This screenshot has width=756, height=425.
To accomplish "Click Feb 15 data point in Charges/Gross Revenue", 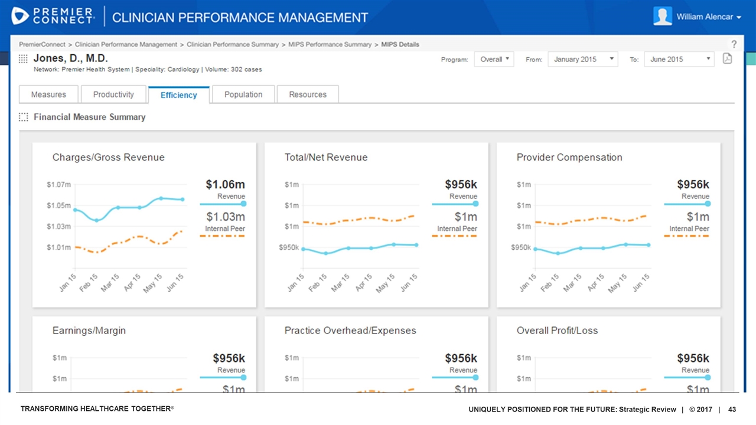I will click(96, 220).
